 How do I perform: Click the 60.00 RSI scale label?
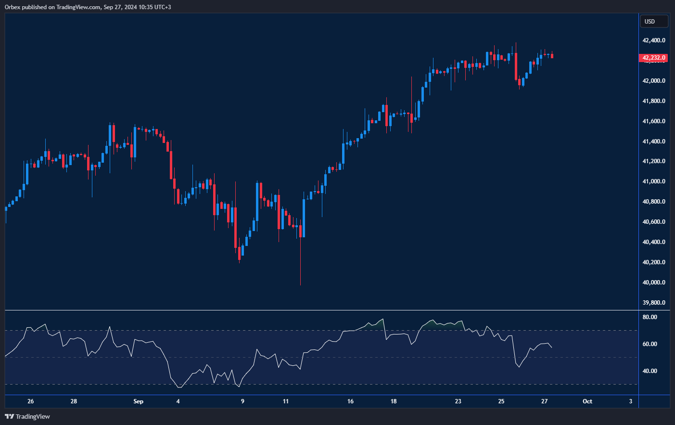click(650, 344)
